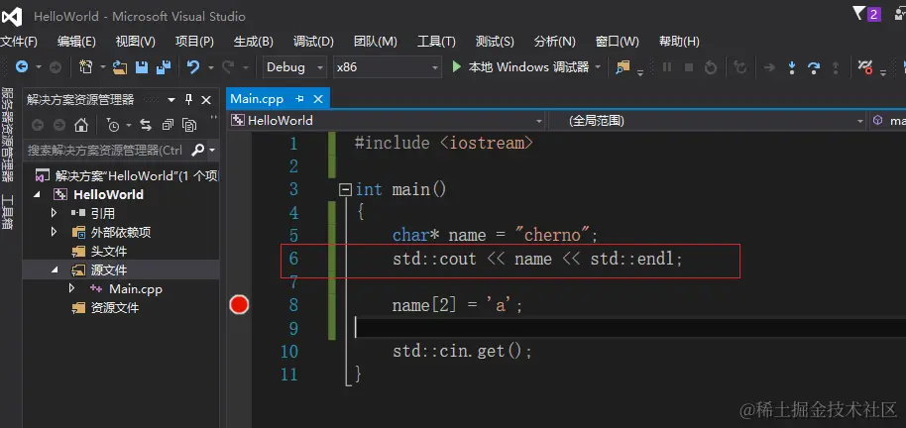Open the 生成(B) menu
Viewport: 906px width, 428px height.
(254, 42)
